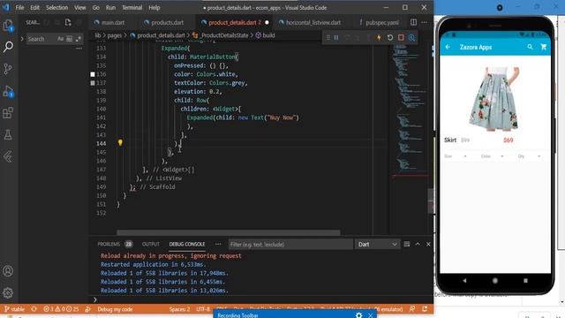The image size is (565, 318).
Task: Open the Flutter view in activity bar
Action: point(8,157)
